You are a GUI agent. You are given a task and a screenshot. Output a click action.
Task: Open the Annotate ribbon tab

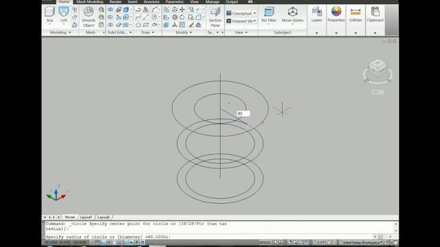[x=151, y=1]
